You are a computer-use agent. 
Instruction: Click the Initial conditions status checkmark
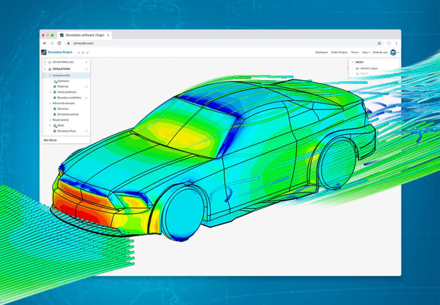point(55,92)
